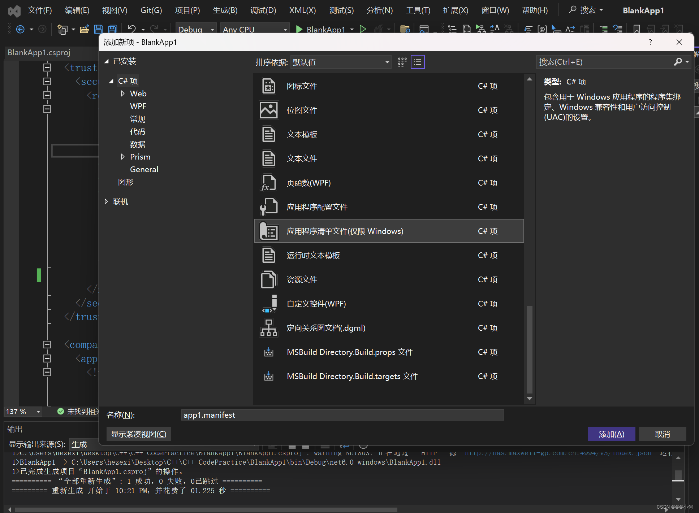
Task: Open the 编辑(E) menu
Action: coord(77,10)
